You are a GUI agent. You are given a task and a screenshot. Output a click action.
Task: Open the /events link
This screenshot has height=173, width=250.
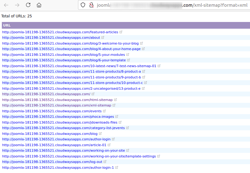52,111
